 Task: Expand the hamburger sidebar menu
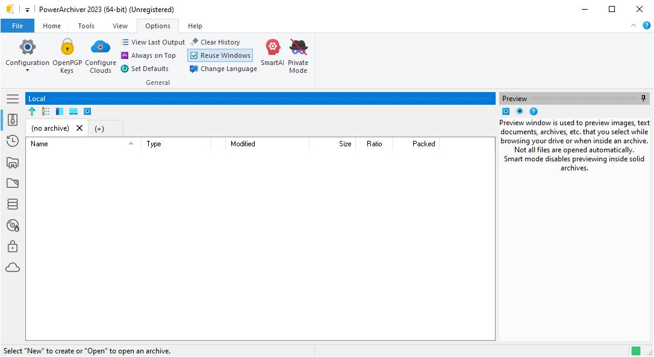tap(13, 99)
